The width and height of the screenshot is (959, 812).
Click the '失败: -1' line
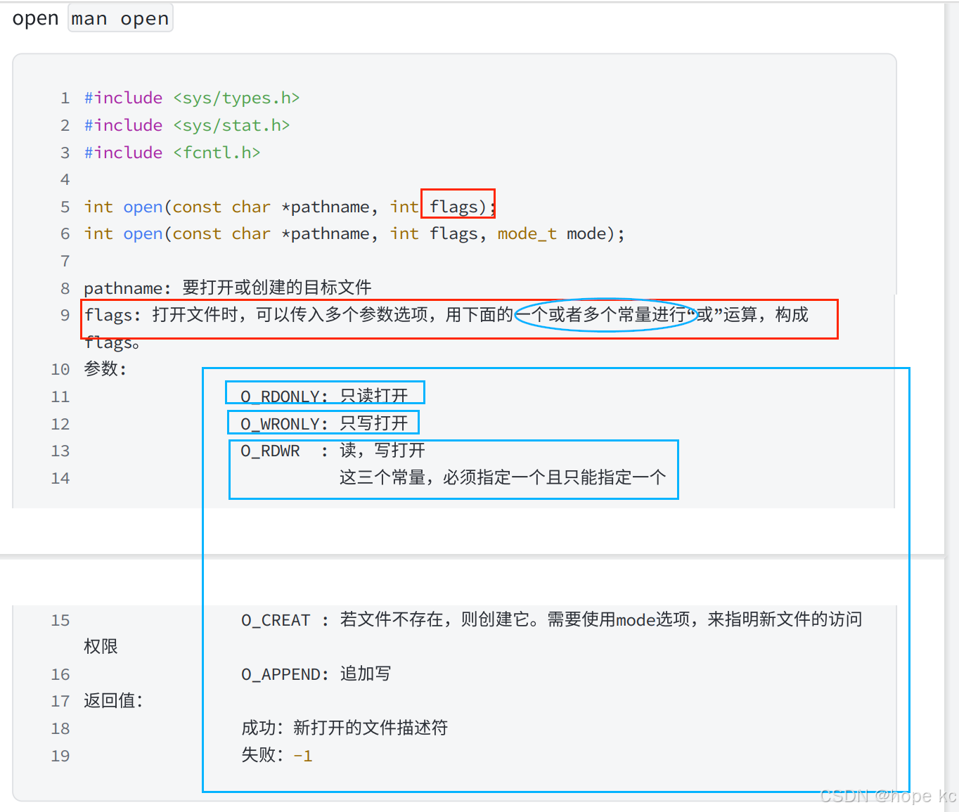pos(277,755)
